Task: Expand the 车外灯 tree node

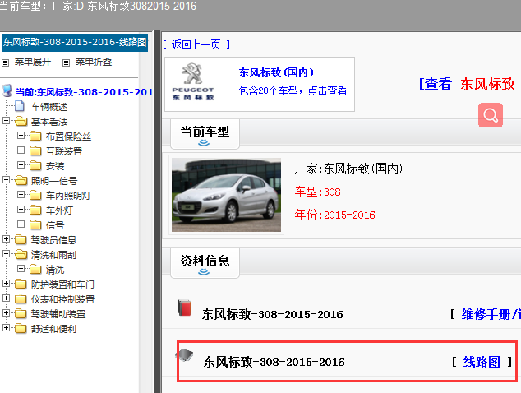Action: click(x=21, y=209)
